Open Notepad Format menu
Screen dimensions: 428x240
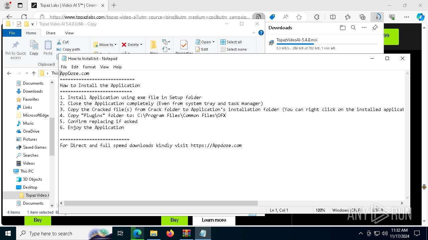[x=89, y=67]
